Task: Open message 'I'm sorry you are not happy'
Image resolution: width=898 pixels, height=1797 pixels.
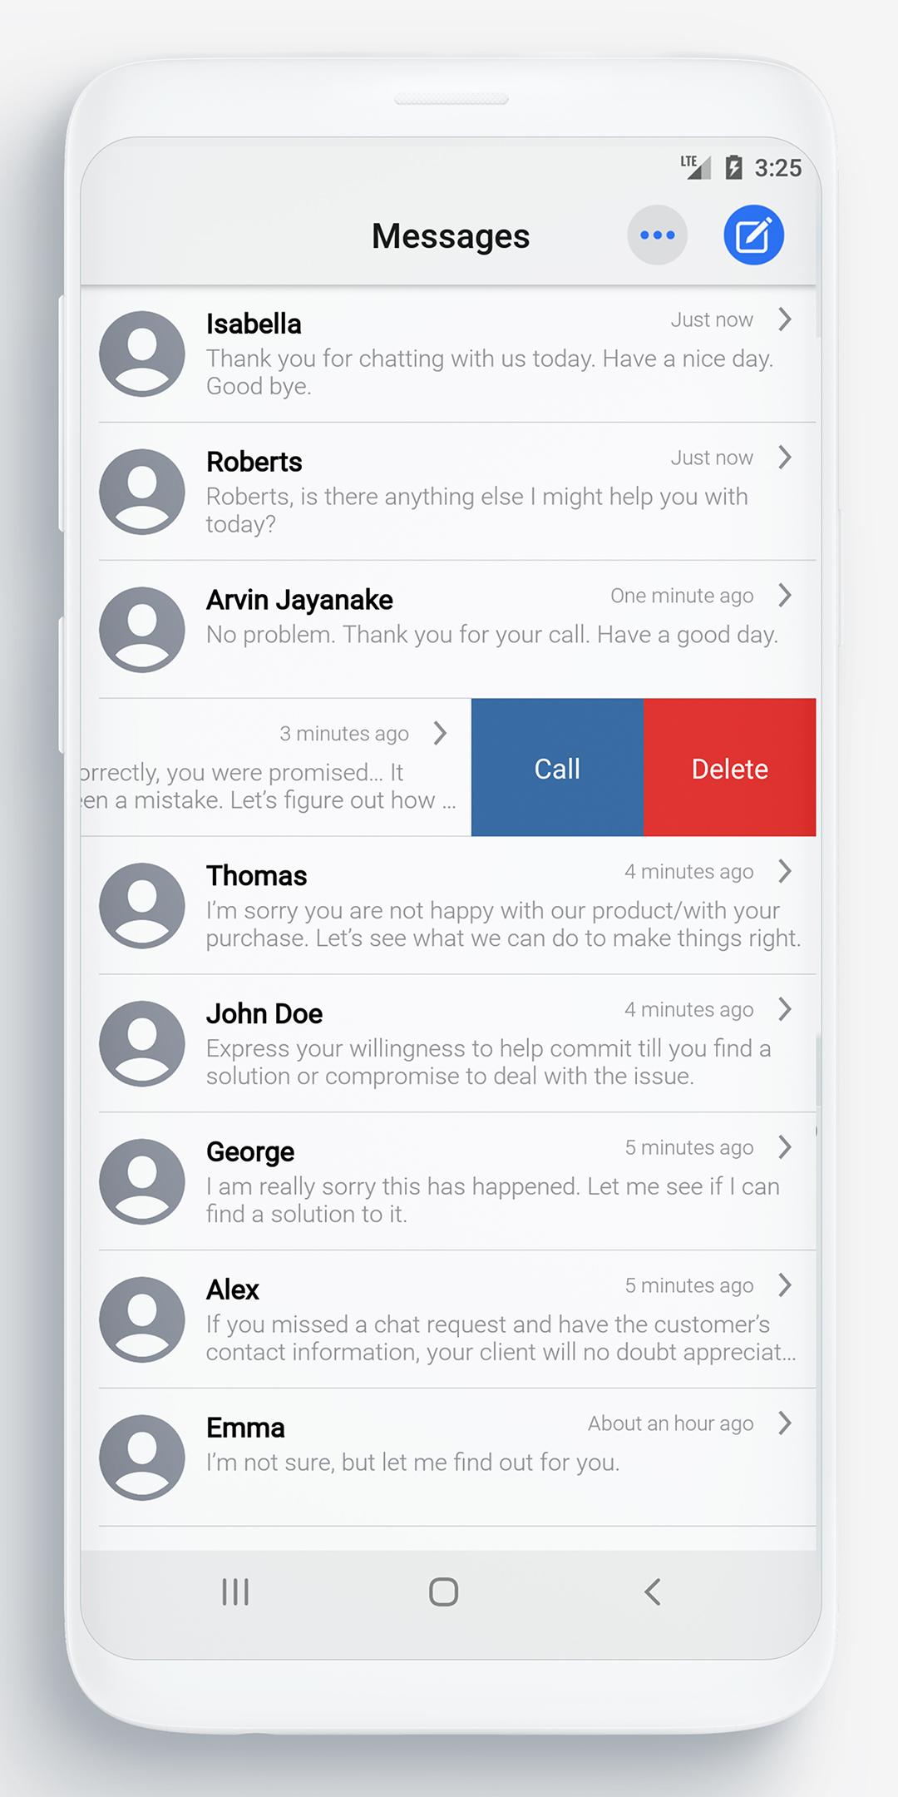Action: (x=504, y=924)
